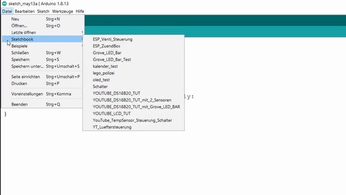Open the Bearbeiten menu
This screenshot has width=346, height=195.
point(25,11)
